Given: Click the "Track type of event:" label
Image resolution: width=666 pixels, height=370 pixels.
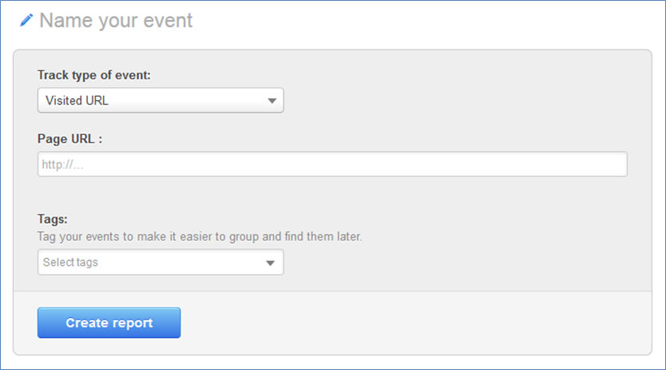Looking at the screenshot, I should (94, 75).
